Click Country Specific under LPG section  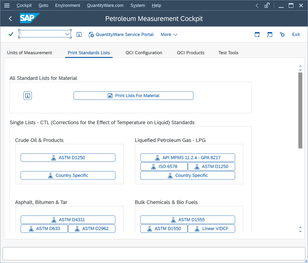tap(188, 175)
